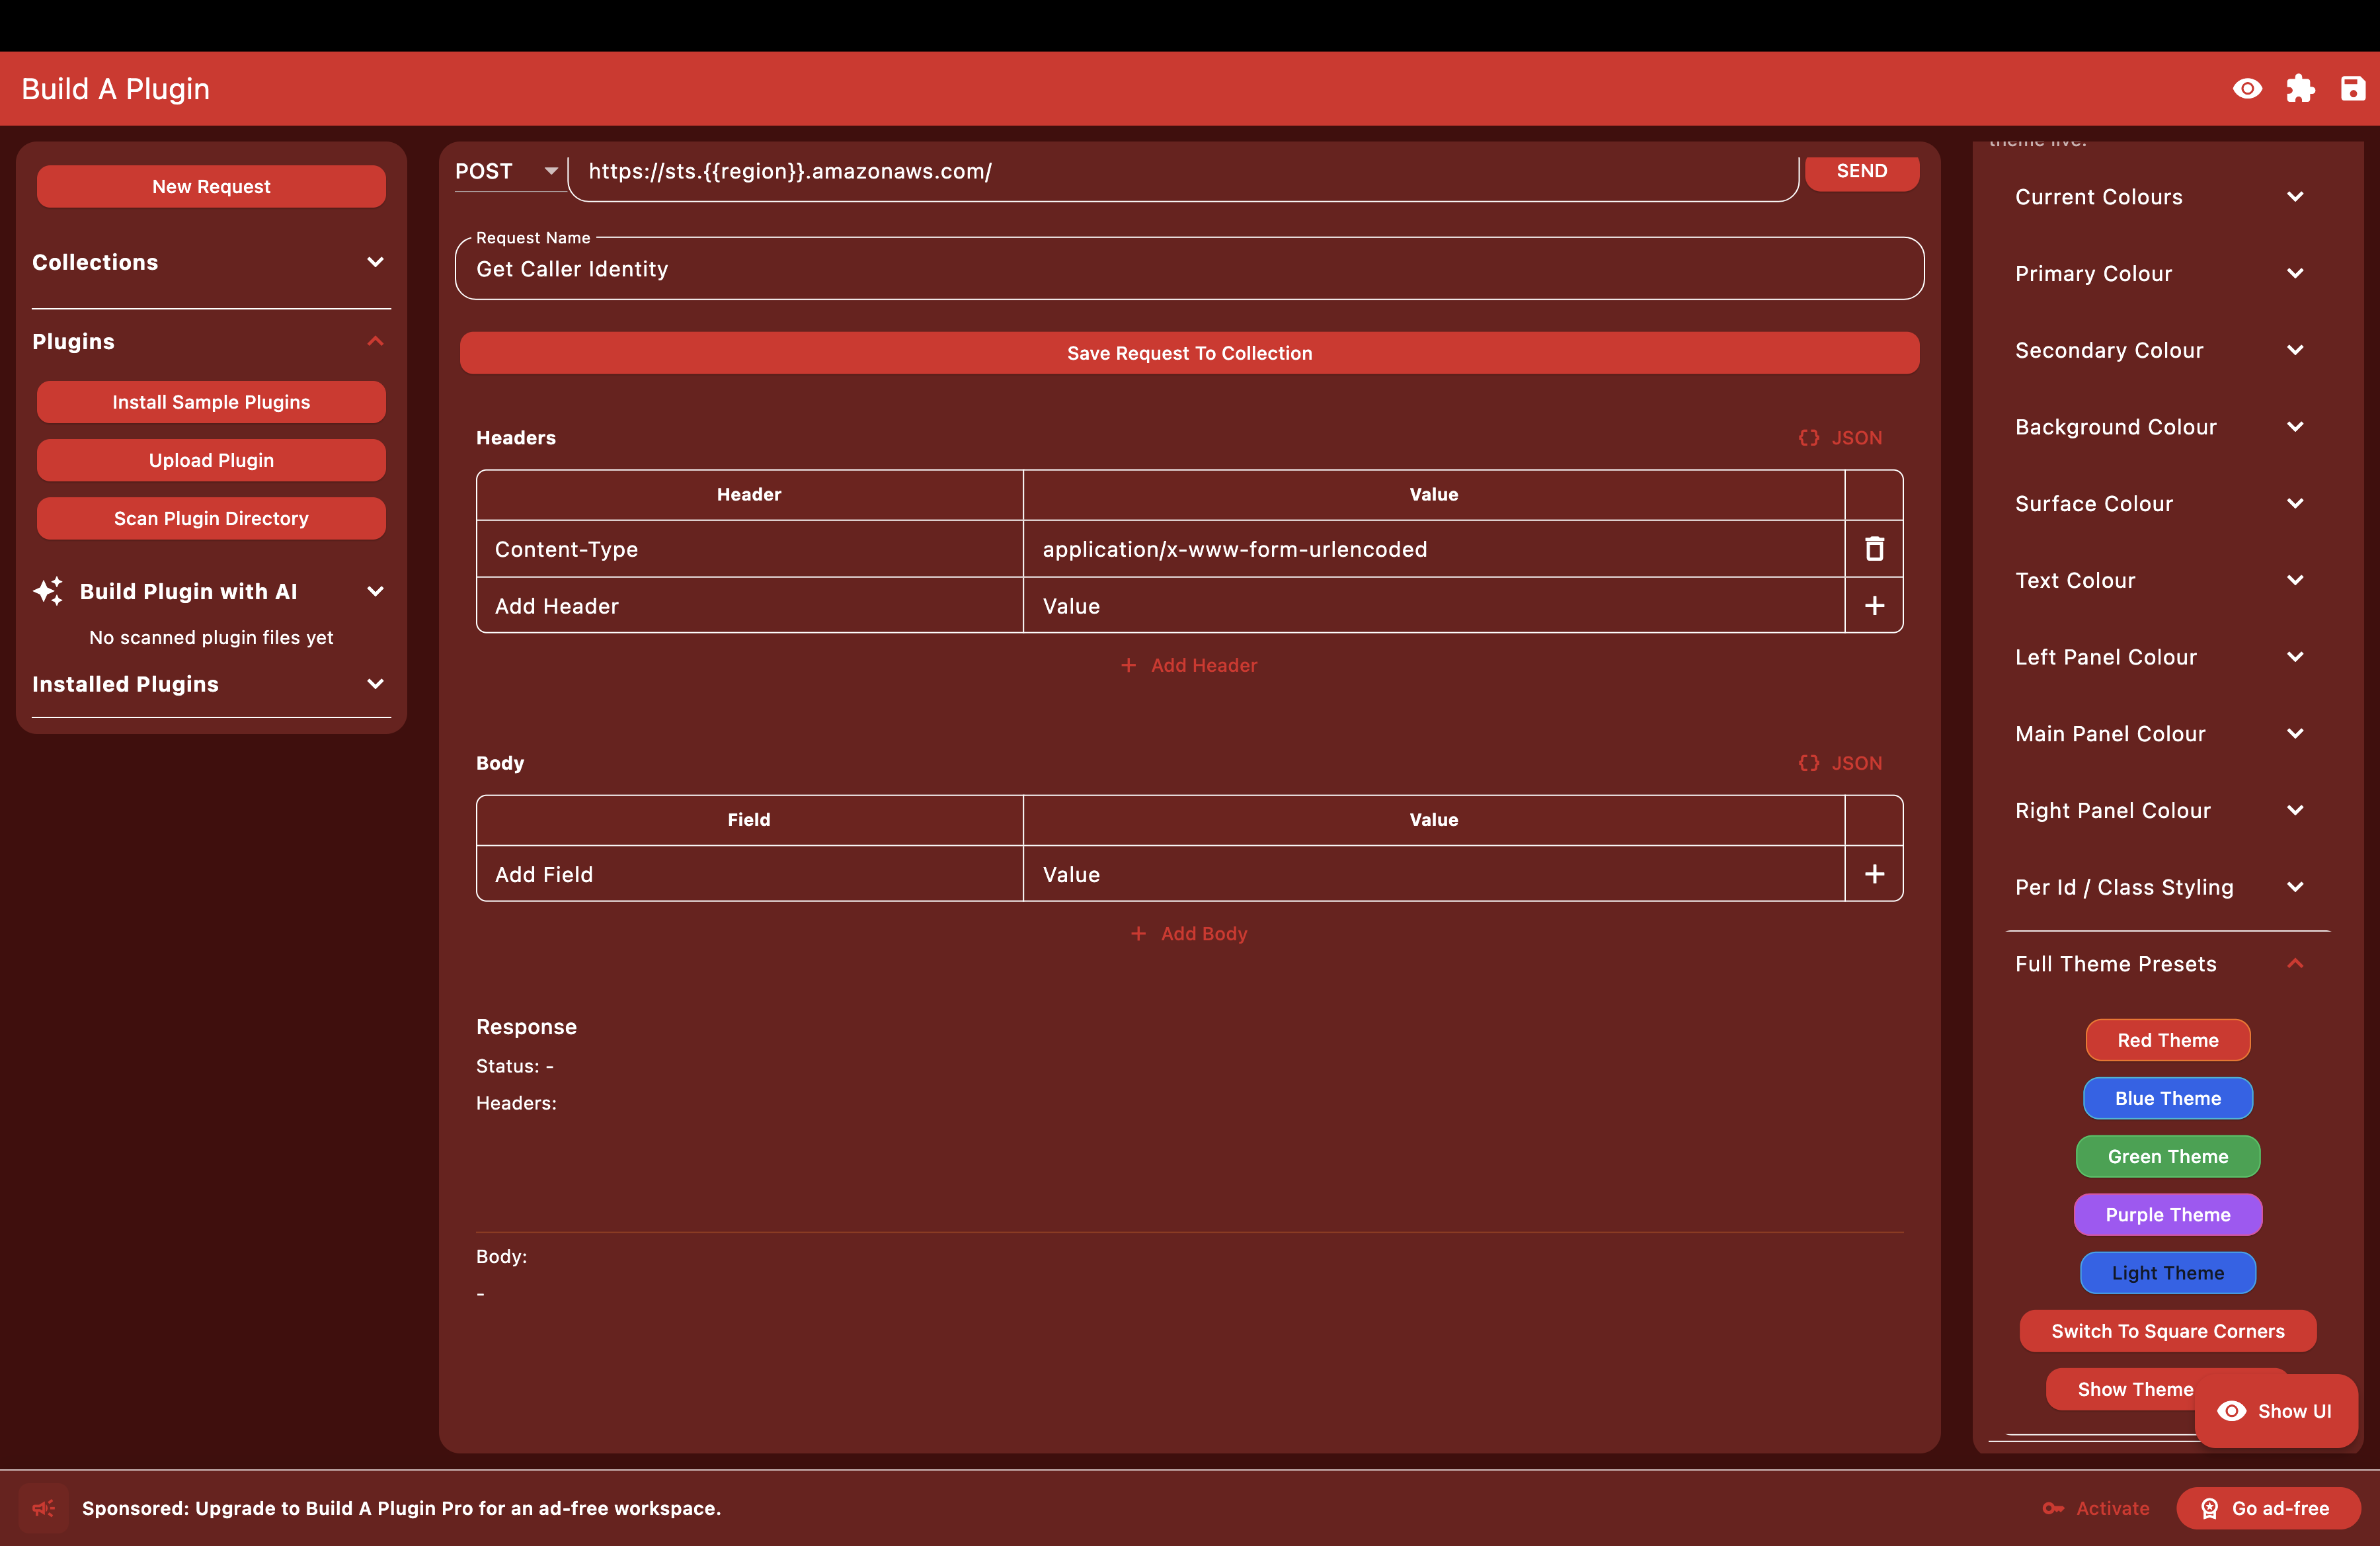The image size is (2380, 1546).
Task: Add header row via plus icon
Action: (x=1874, y=606)
